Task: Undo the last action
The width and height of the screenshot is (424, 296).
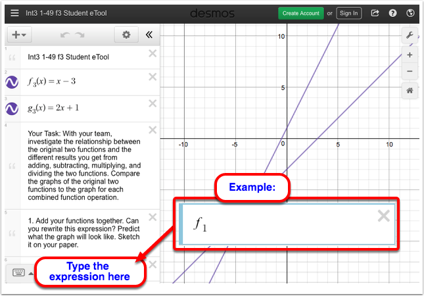Action: point(65,35)
